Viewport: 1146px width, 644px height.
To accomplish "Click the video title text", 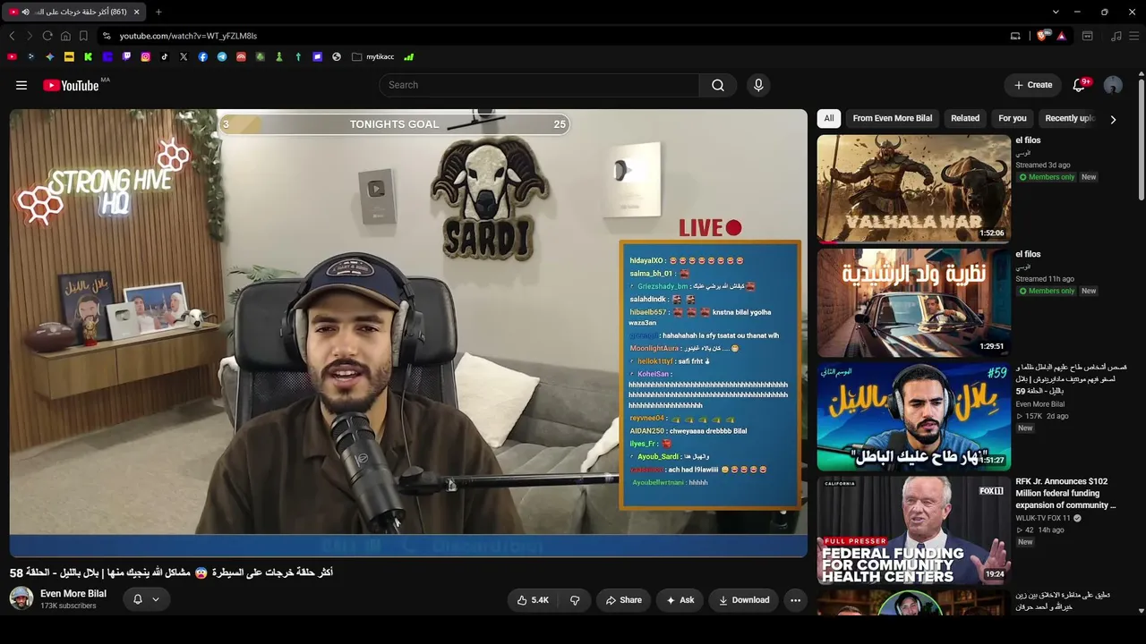I will click(x=171, y=572).
